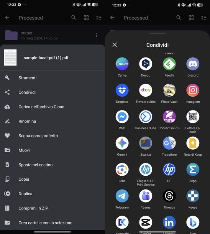Share the file on Instagram

coord(193,90)
